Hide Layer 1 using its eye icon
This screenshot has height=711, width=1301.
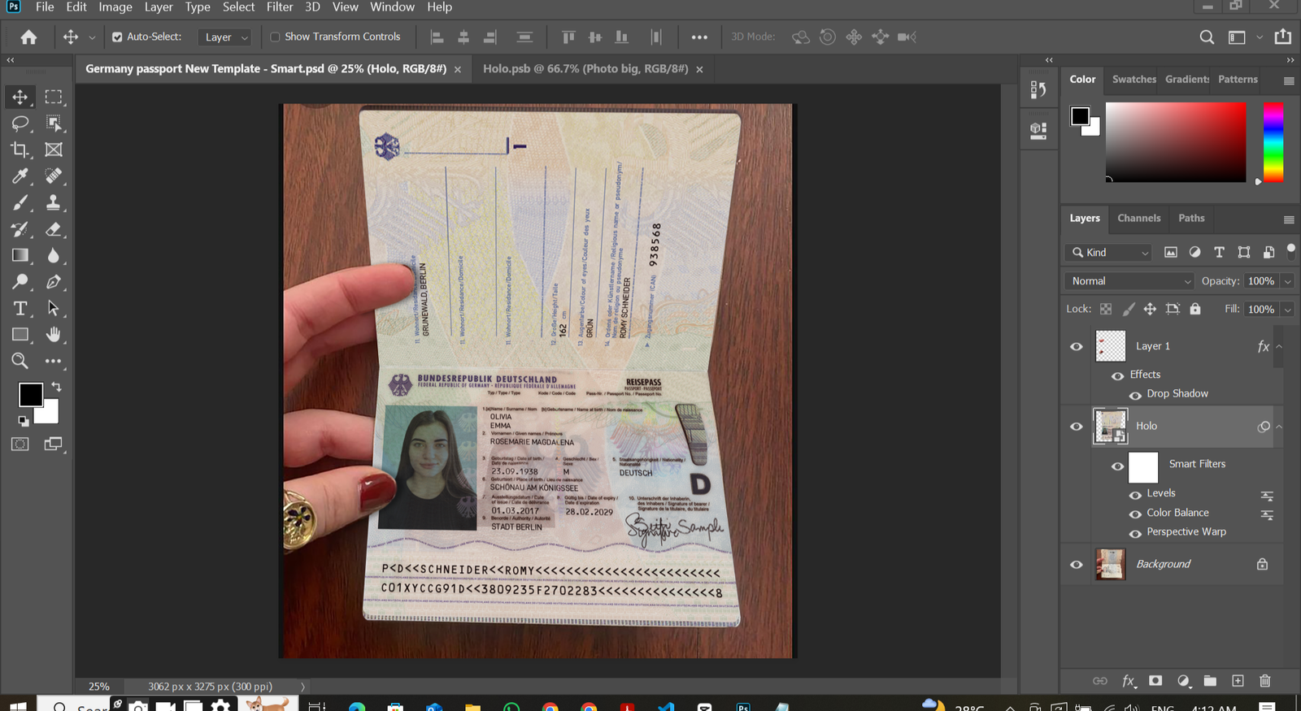pyautogui.click(x=1077, y=346)
